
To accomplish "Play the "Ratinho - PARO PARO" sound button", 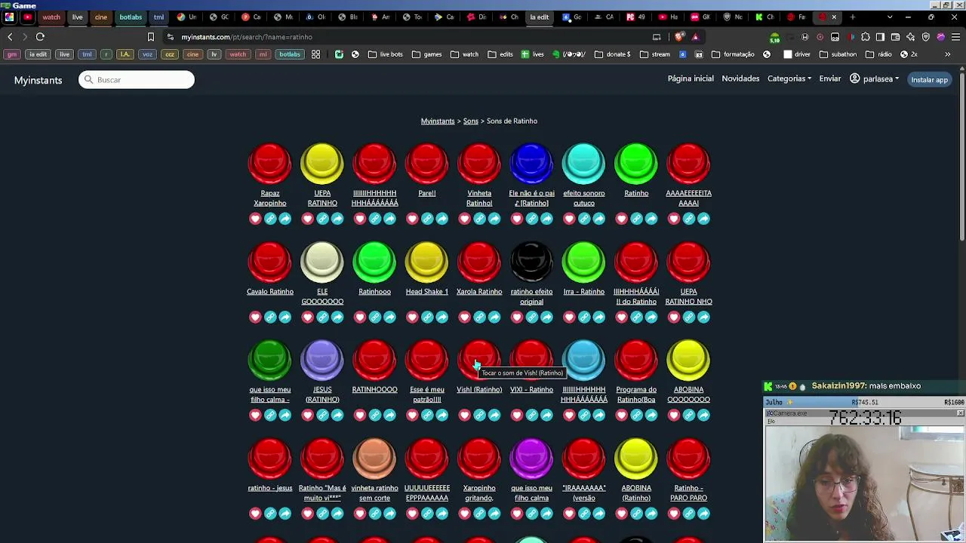I will tap(688, 459).
